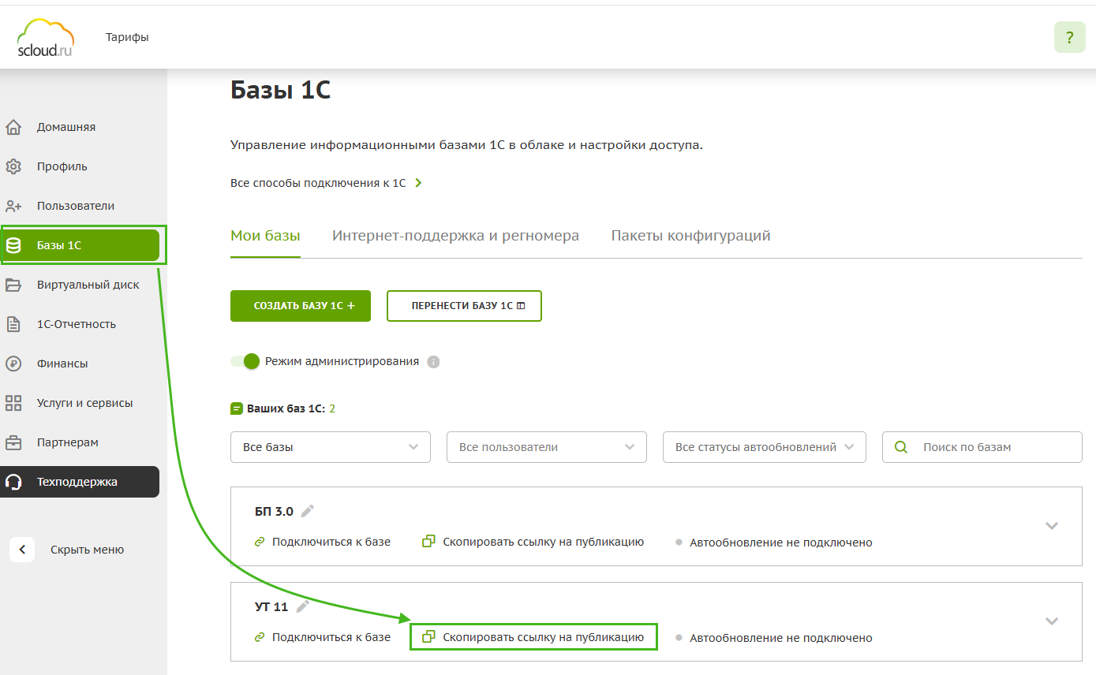Click the Скрыть меню left arrow icon
Screen dimensions: 1096x675
point(22,550)
